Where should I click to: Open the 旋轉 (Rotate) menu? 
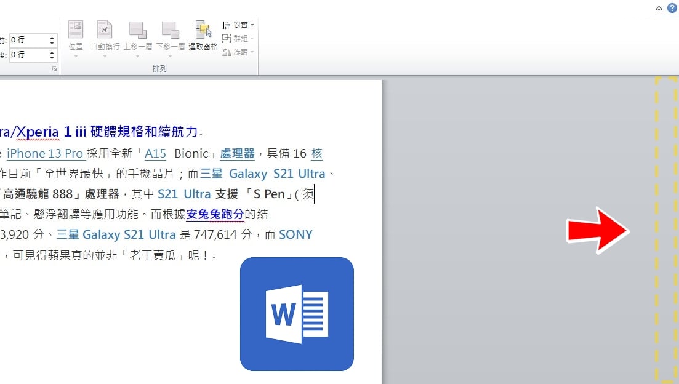pyautogui.click(x=238, y=52)
